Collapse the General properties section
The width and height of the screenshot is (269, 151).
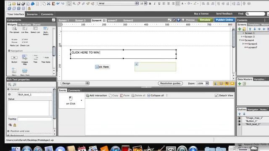point(8,89)
